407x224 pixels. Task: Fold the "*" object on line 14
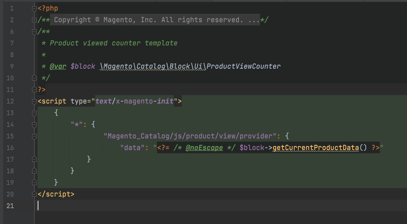coord(34,125)
